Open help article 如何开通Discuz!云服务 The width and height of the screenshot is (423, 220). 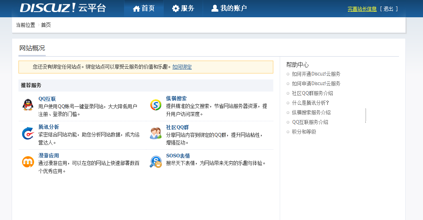pyautogui.click(x=316, y=74)
